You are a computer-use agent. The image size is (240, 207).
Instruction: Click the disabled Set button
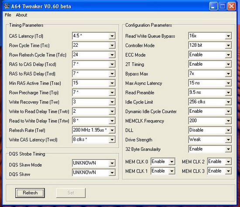[71, 193]
